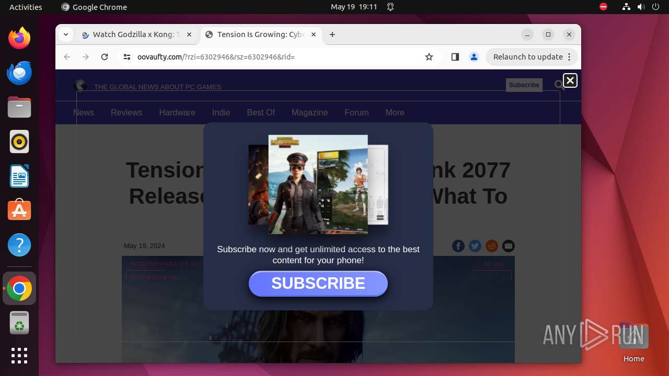Share article on Twitter
Screen dimensions: 669x376
tap(475, 246)
